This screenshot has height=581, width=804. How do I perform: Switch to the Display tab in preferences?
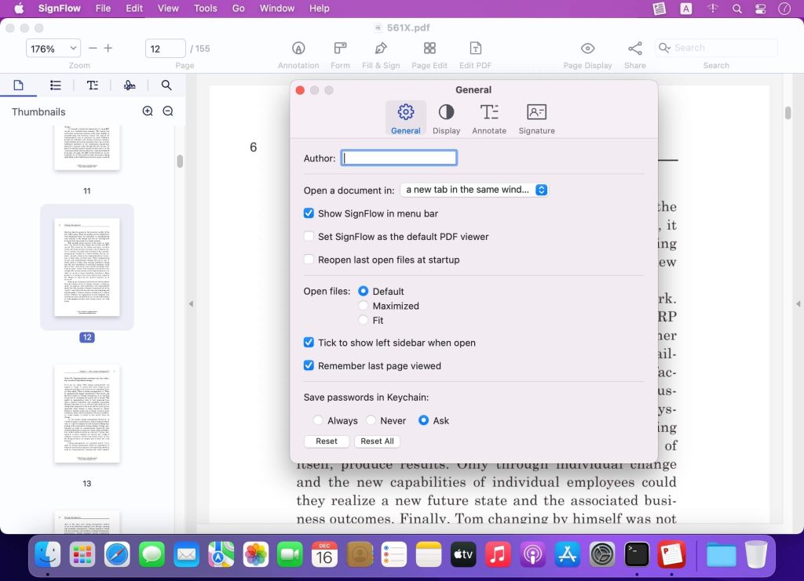[446, 118]
